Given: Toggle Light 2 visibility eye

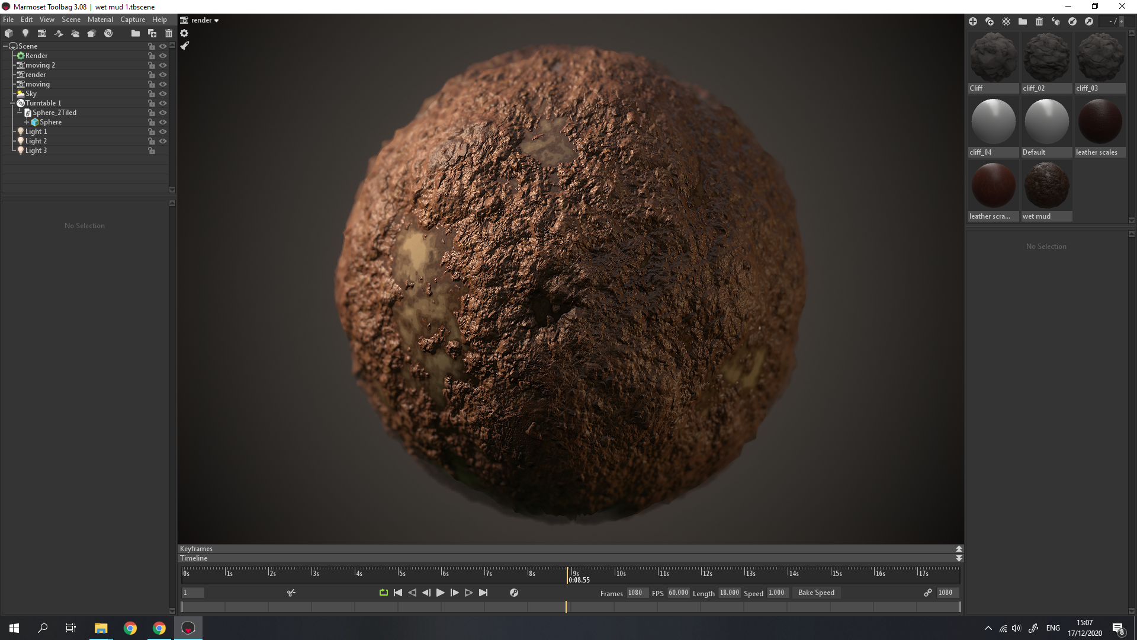Looking at the screenshot, I should point(163,141).
